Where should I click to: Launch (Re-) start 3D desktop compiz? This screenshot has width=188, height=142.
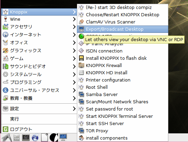(122, 8)
